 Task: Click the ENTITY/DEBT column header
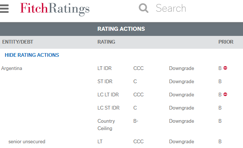[18, 42]
